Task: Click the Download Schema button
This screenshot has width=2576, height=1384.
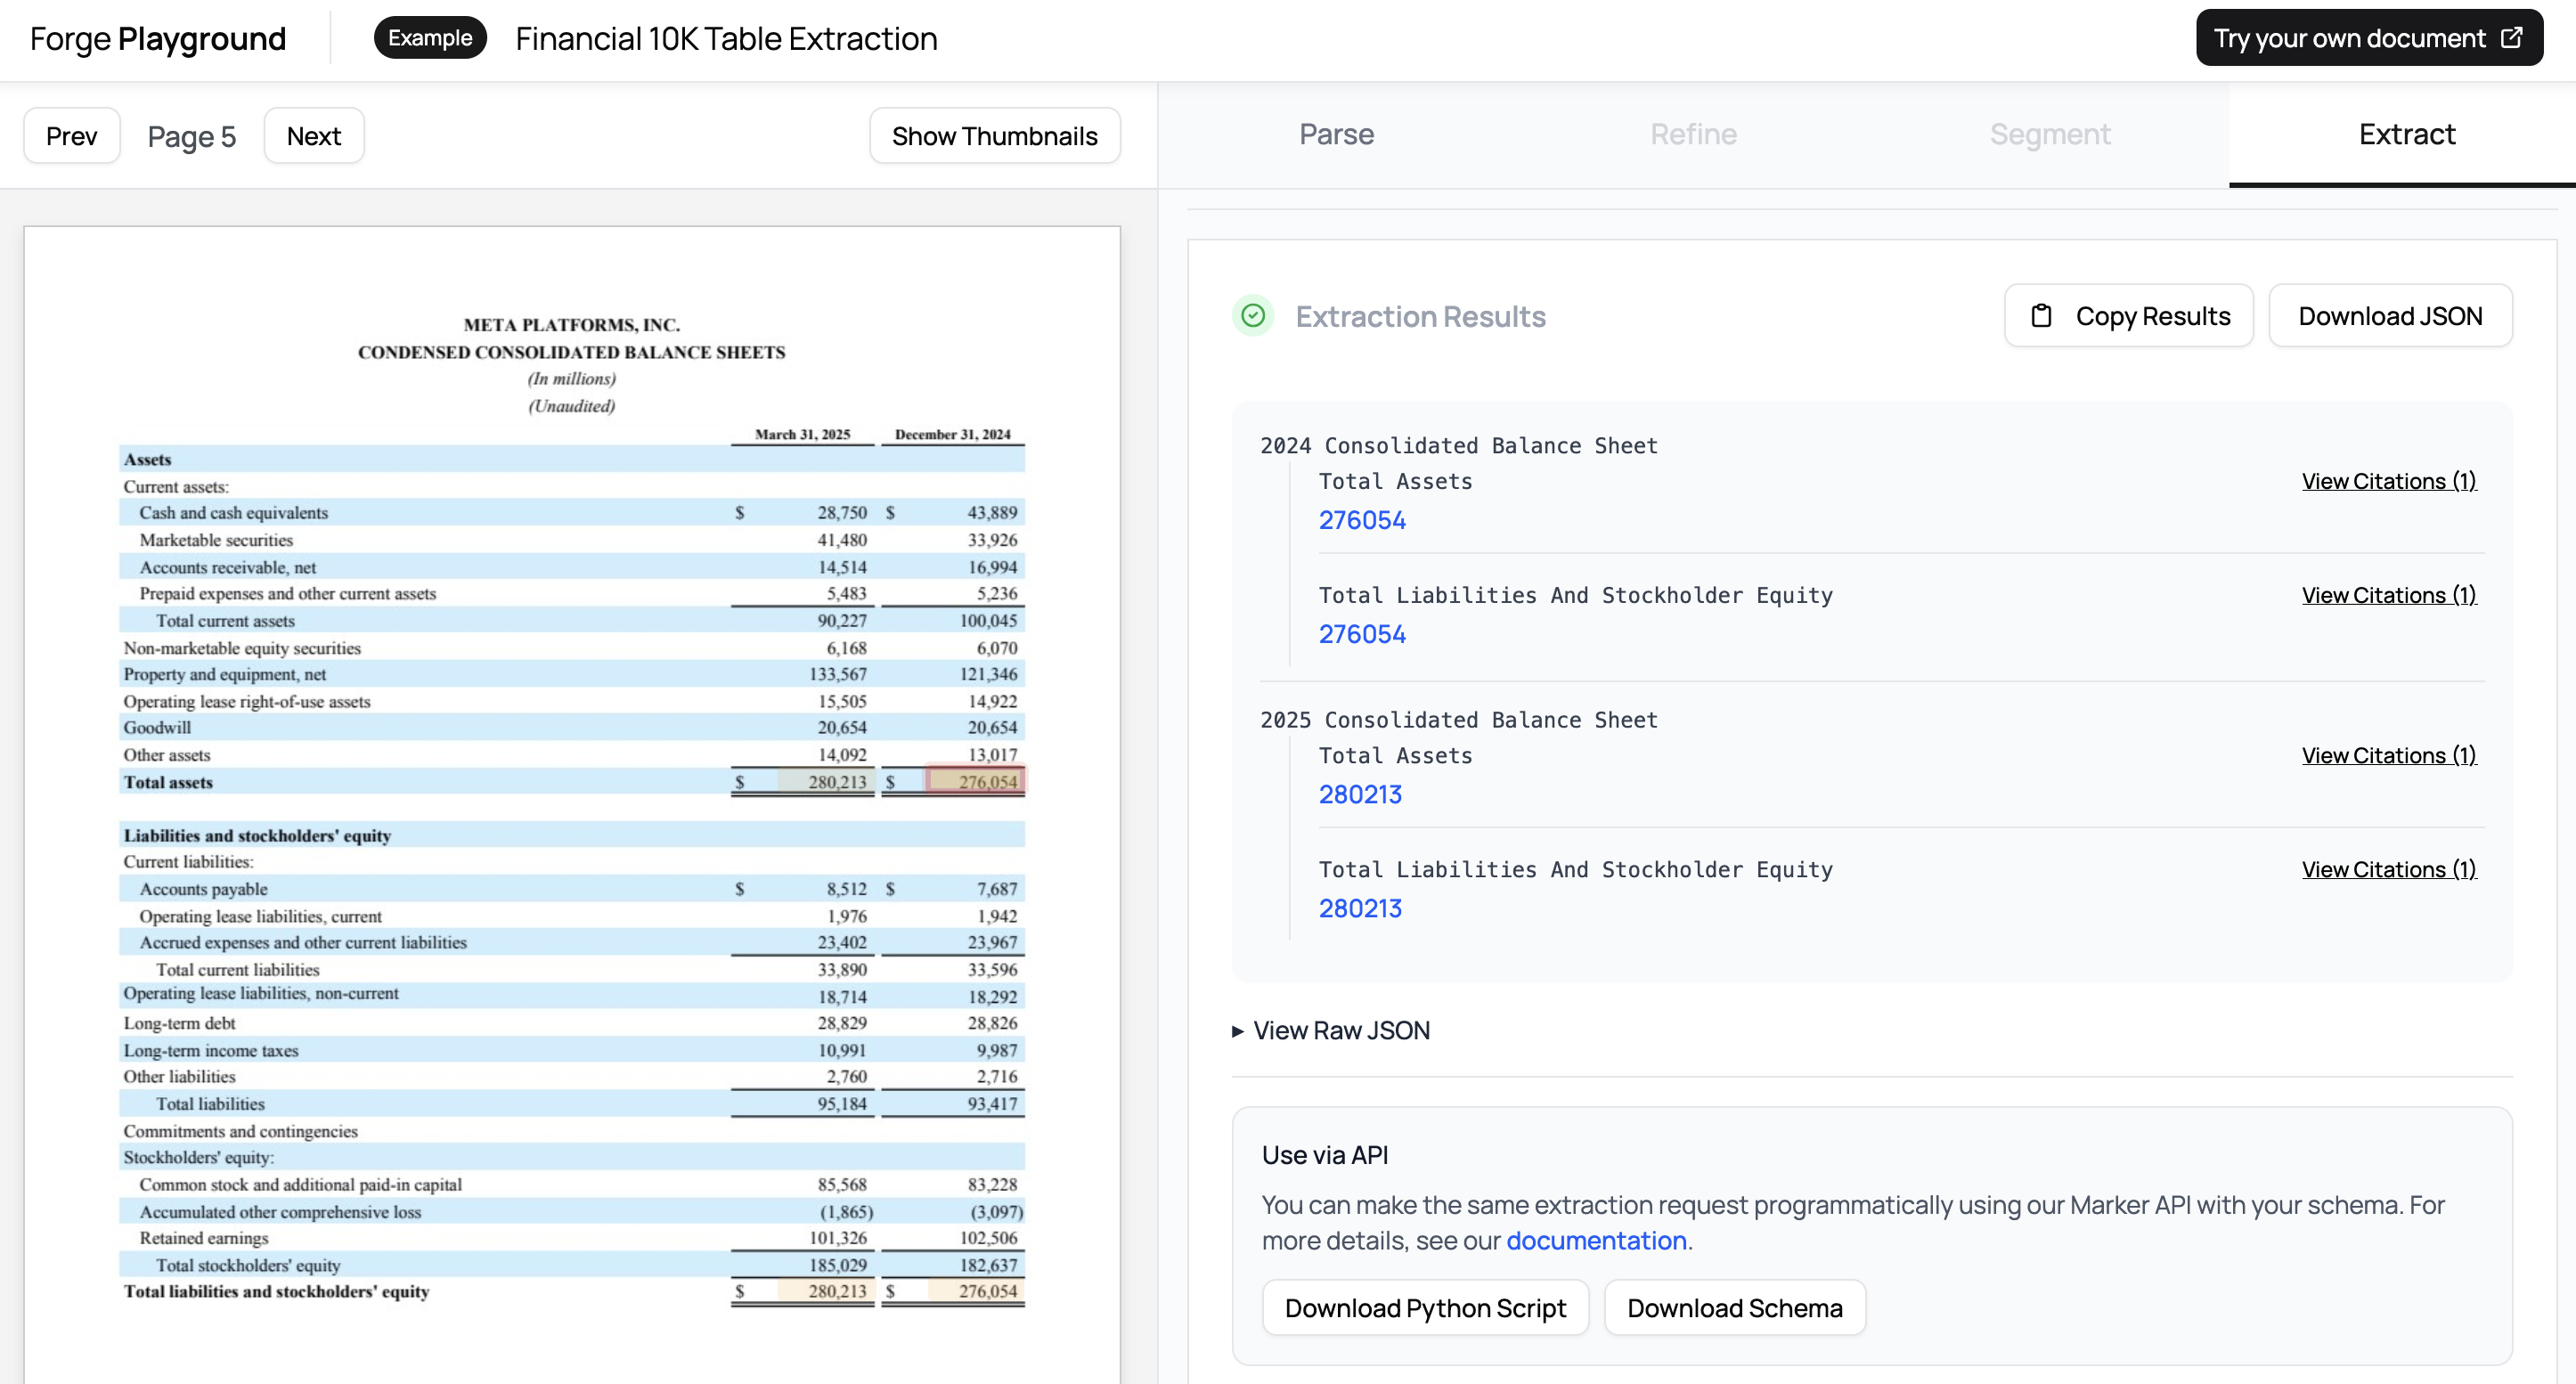Action: point(1734,1308)
